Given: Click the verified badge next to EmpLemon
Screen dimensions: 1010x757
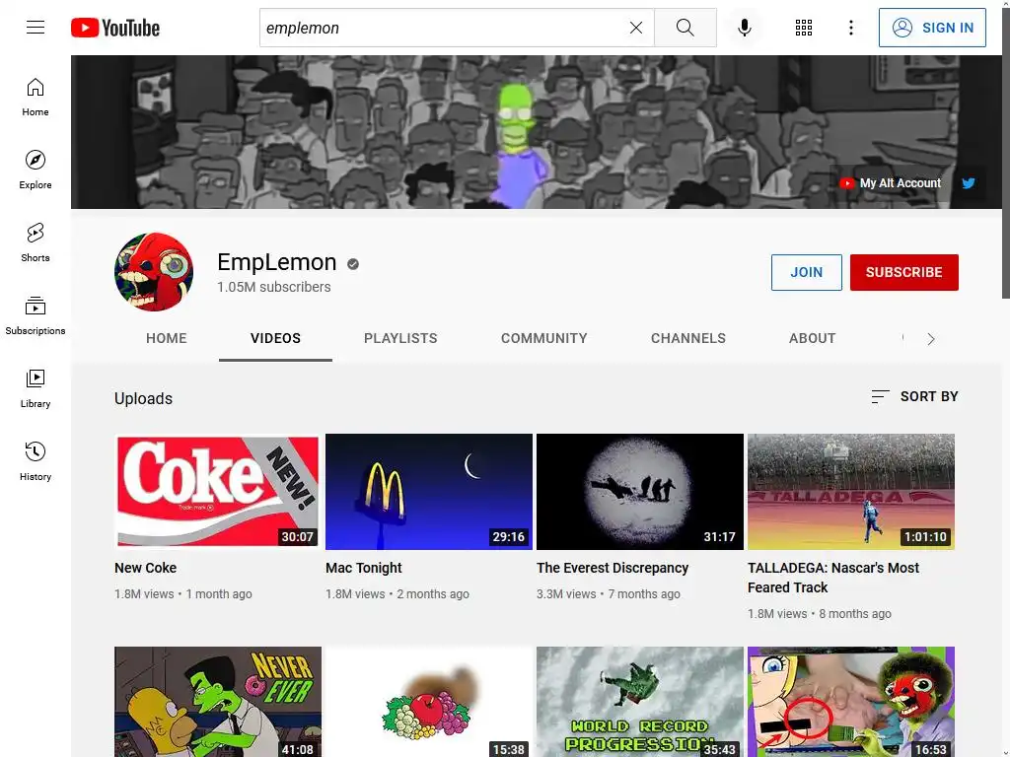Looking at the screenshot, I should (x=353, y=264).
